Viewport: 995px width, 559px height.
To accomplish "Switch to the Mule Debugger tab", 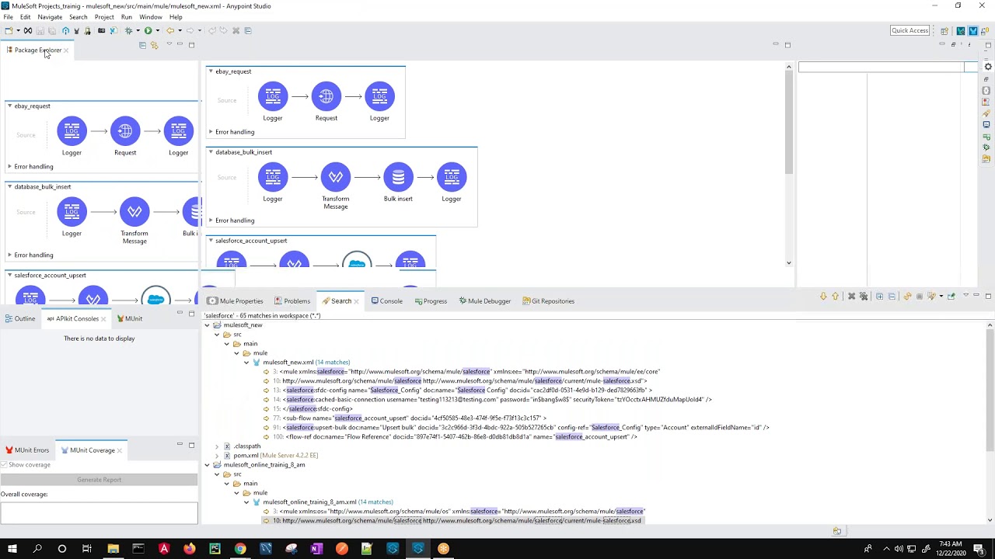I will click(x=484, y=301).
